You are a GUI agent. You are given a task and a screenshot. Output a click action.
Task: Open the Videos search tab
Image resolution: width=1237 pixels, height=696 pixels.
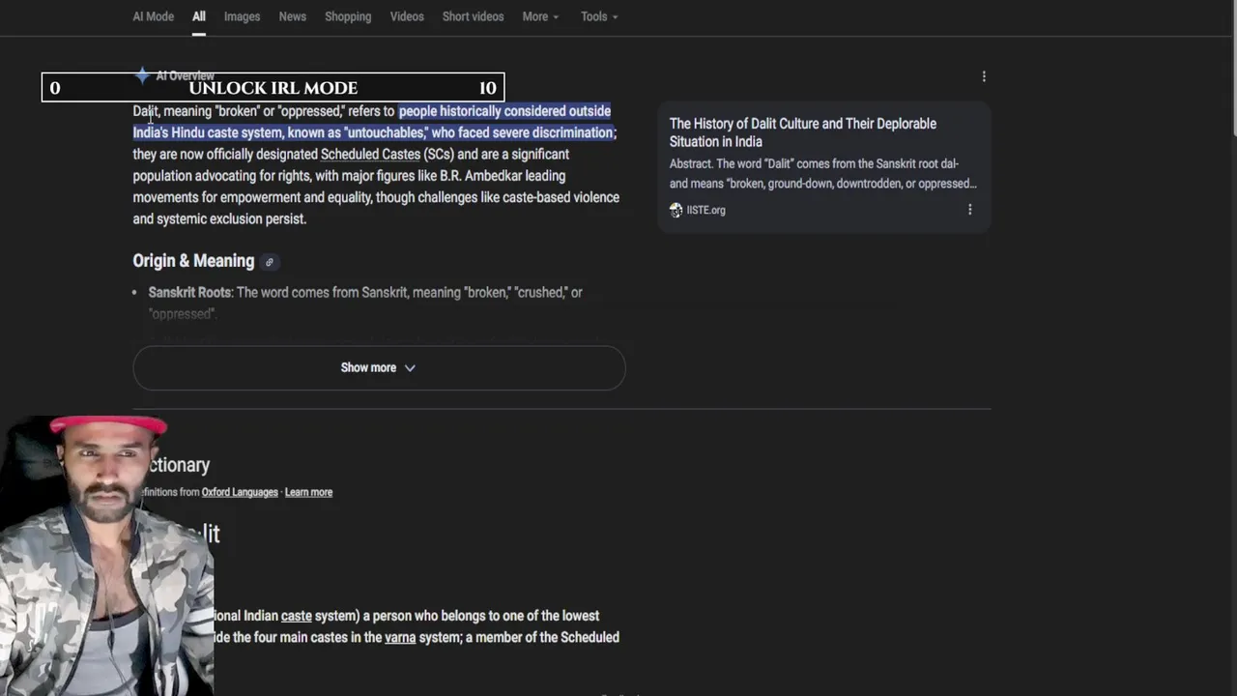tap(407, 16)
